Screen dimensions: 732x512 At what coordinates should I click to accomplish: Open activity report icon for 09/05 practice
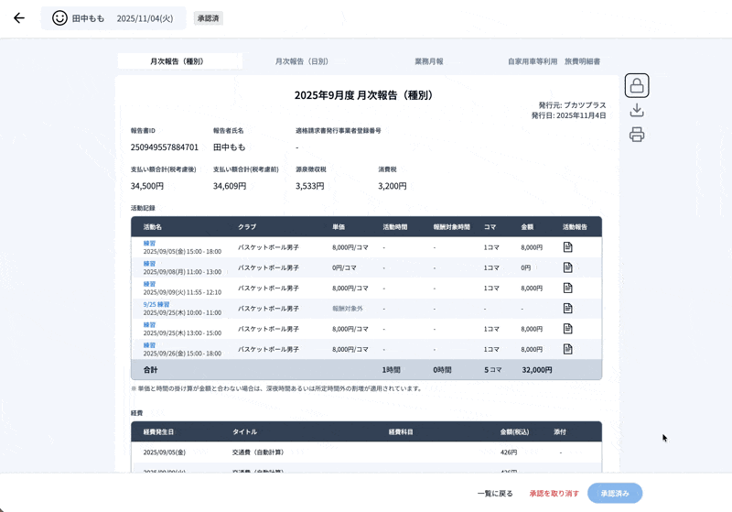pyautogui.click(x=567, y=247)
